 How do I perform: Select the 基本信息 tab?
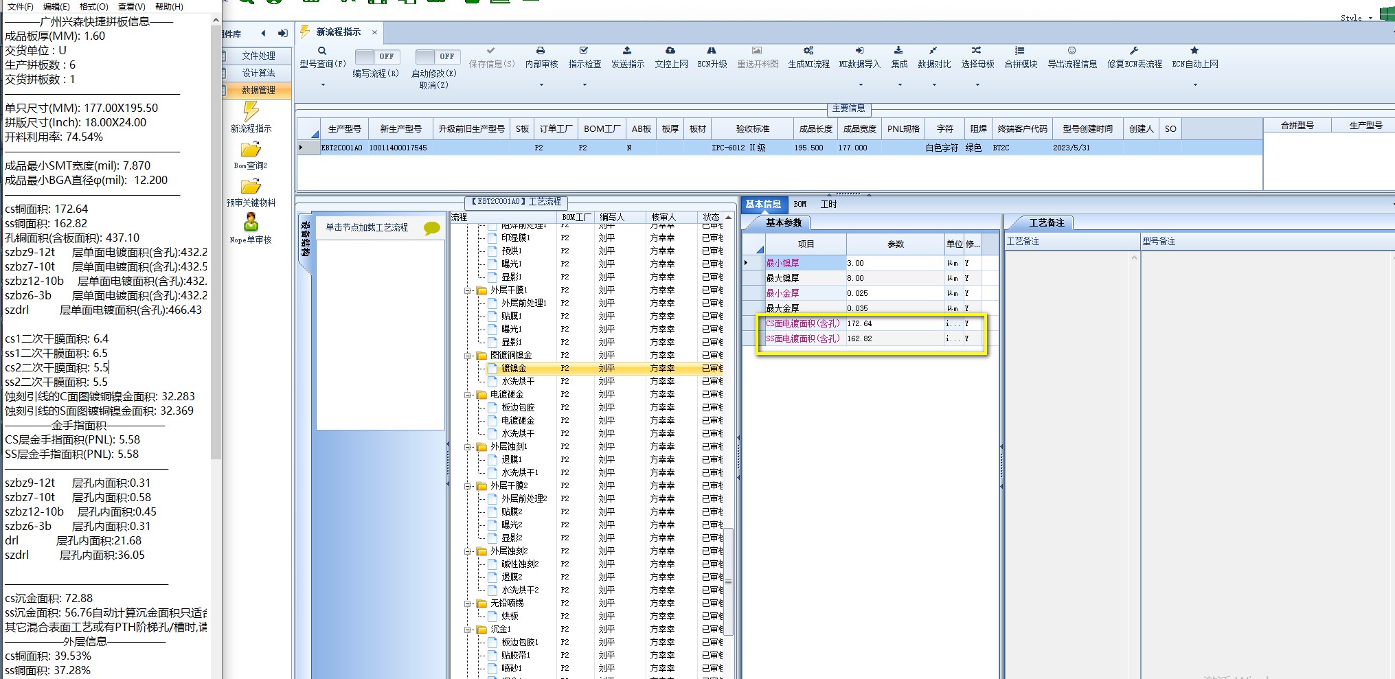click(x=763, y=204)
